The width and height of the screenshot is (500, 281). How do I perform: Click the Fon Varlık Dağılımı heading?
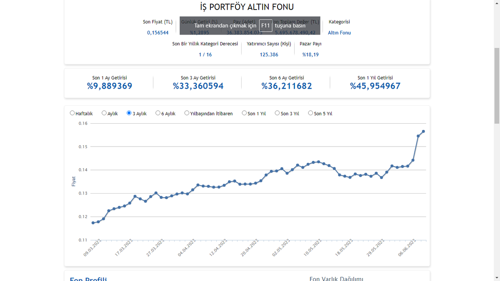337,279
